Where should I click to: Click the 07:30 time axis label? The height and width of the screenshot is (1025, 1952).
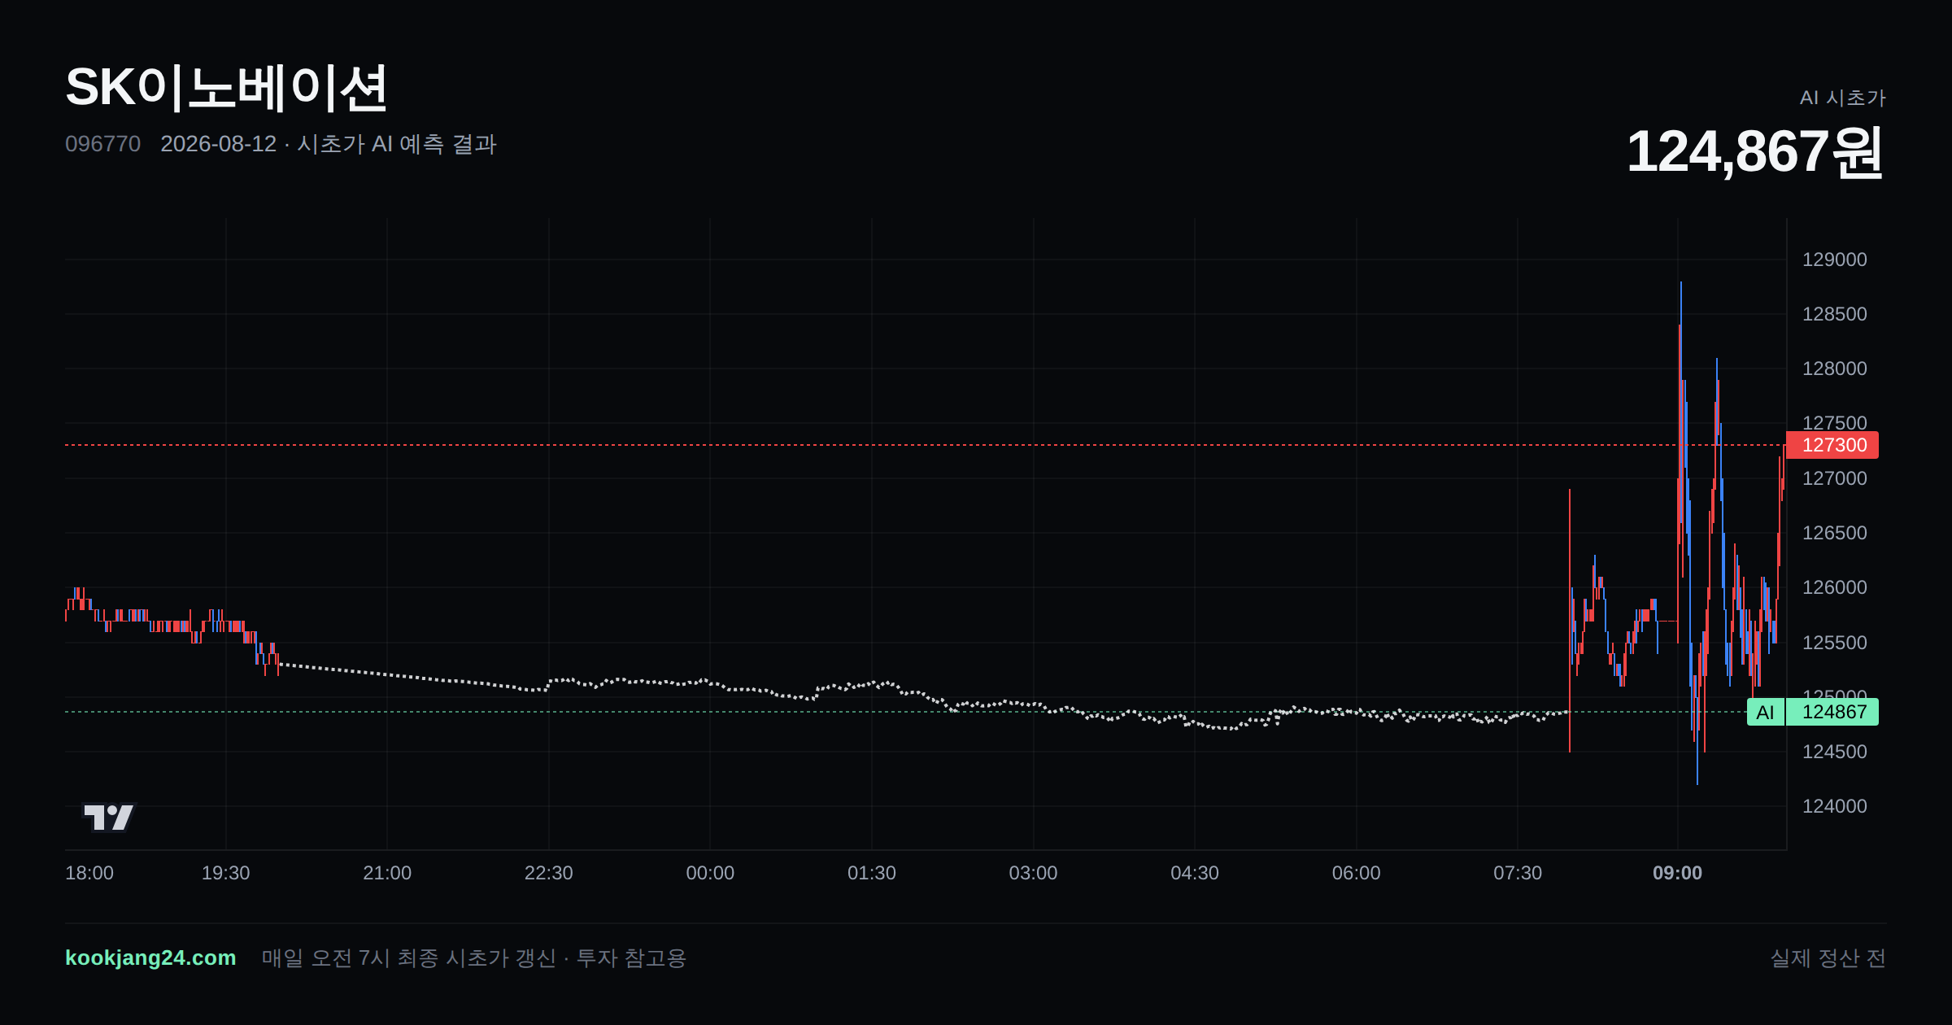click(1517, 873)
